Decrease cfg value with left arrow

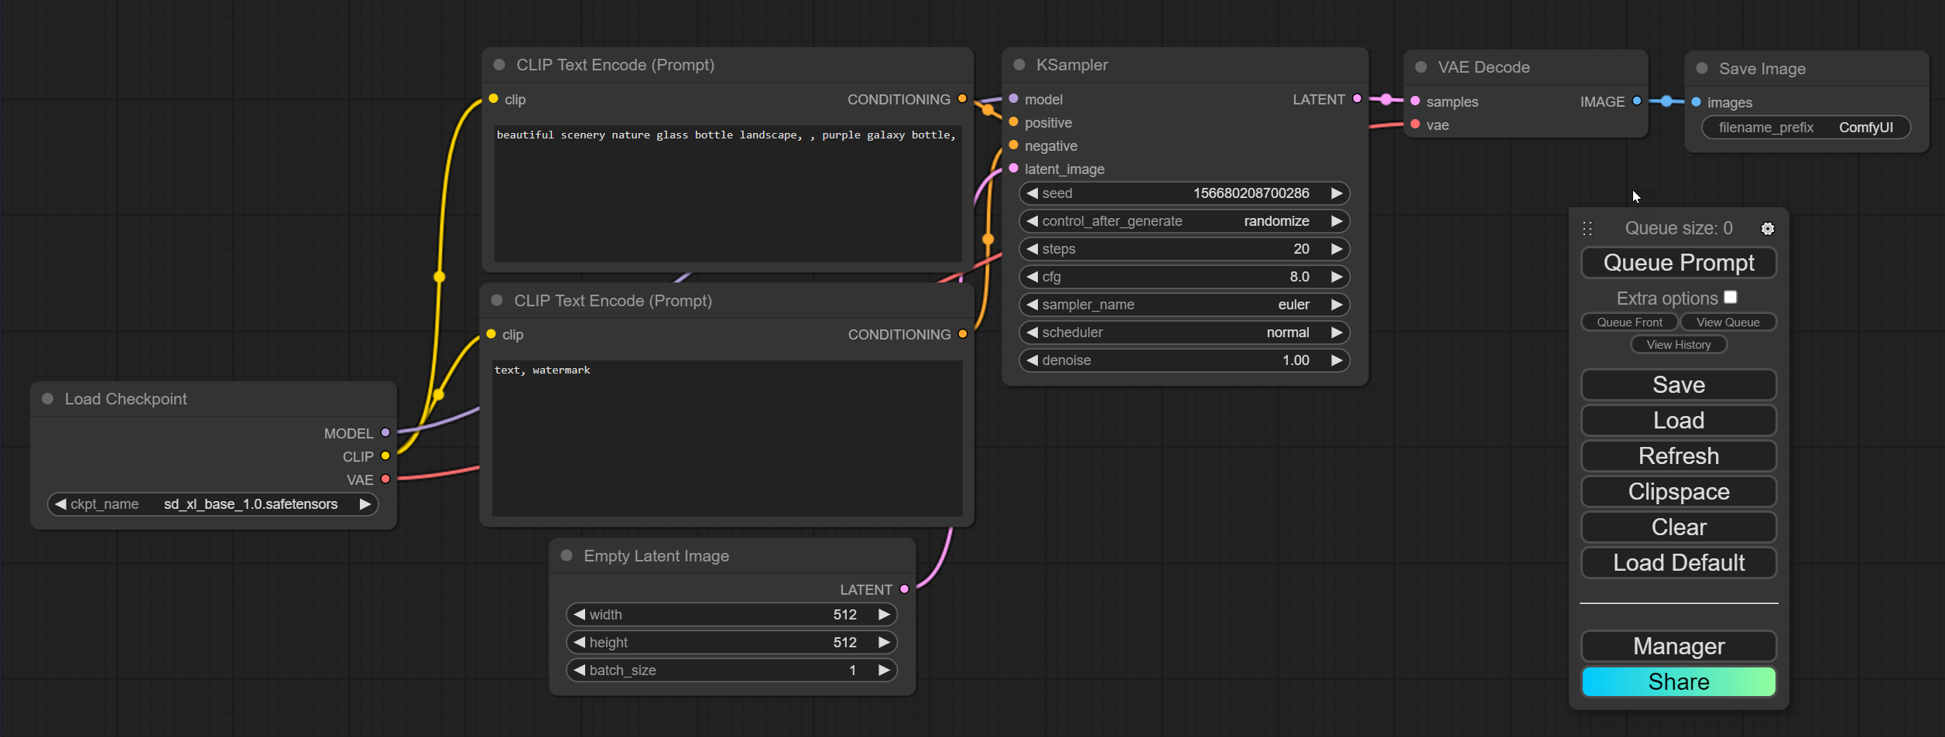click(1032, 277)
